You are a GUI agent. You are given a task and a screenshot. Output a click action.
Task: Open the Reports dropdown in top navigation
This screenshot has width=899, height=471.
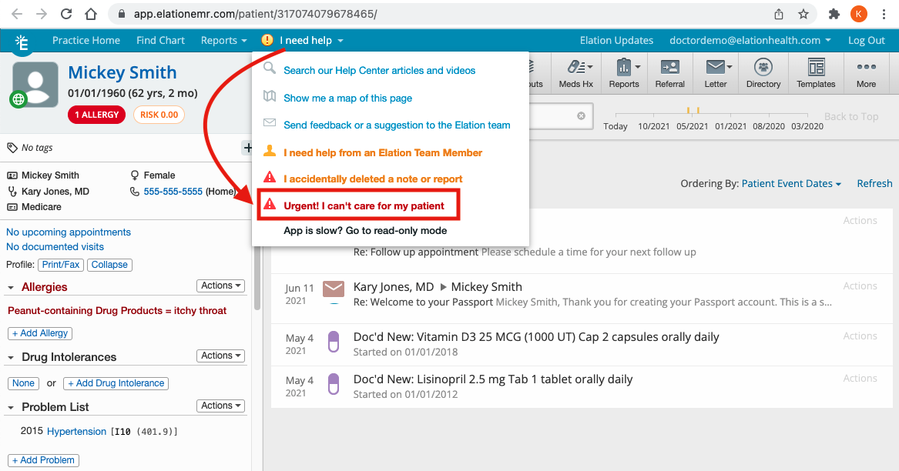pos(223,40)
